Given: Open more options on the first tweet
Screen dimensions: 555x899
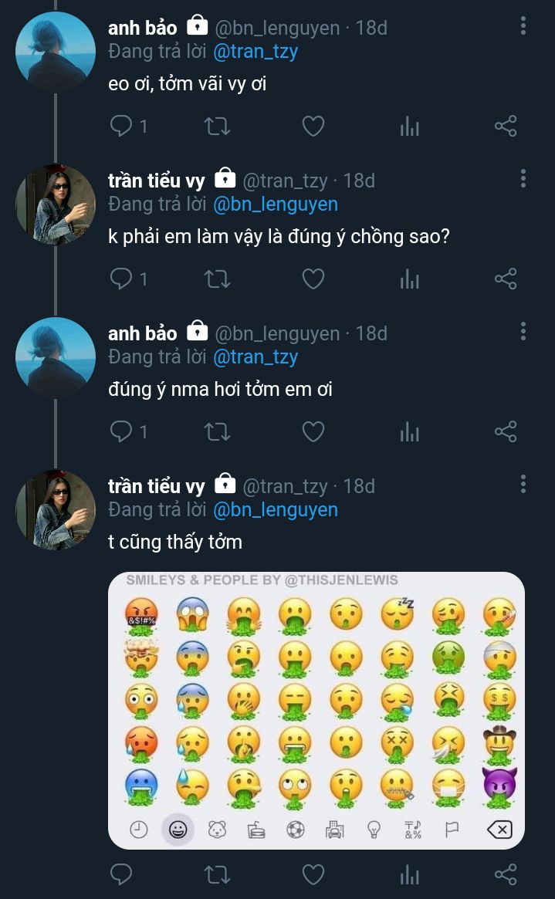Looking at the screenshot, I should pyautogui.click(x=523, y=27).
